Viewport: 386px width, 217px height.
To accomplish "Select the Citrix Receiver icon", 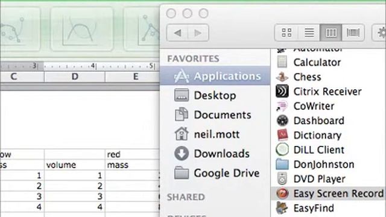I will click(282, 91).
